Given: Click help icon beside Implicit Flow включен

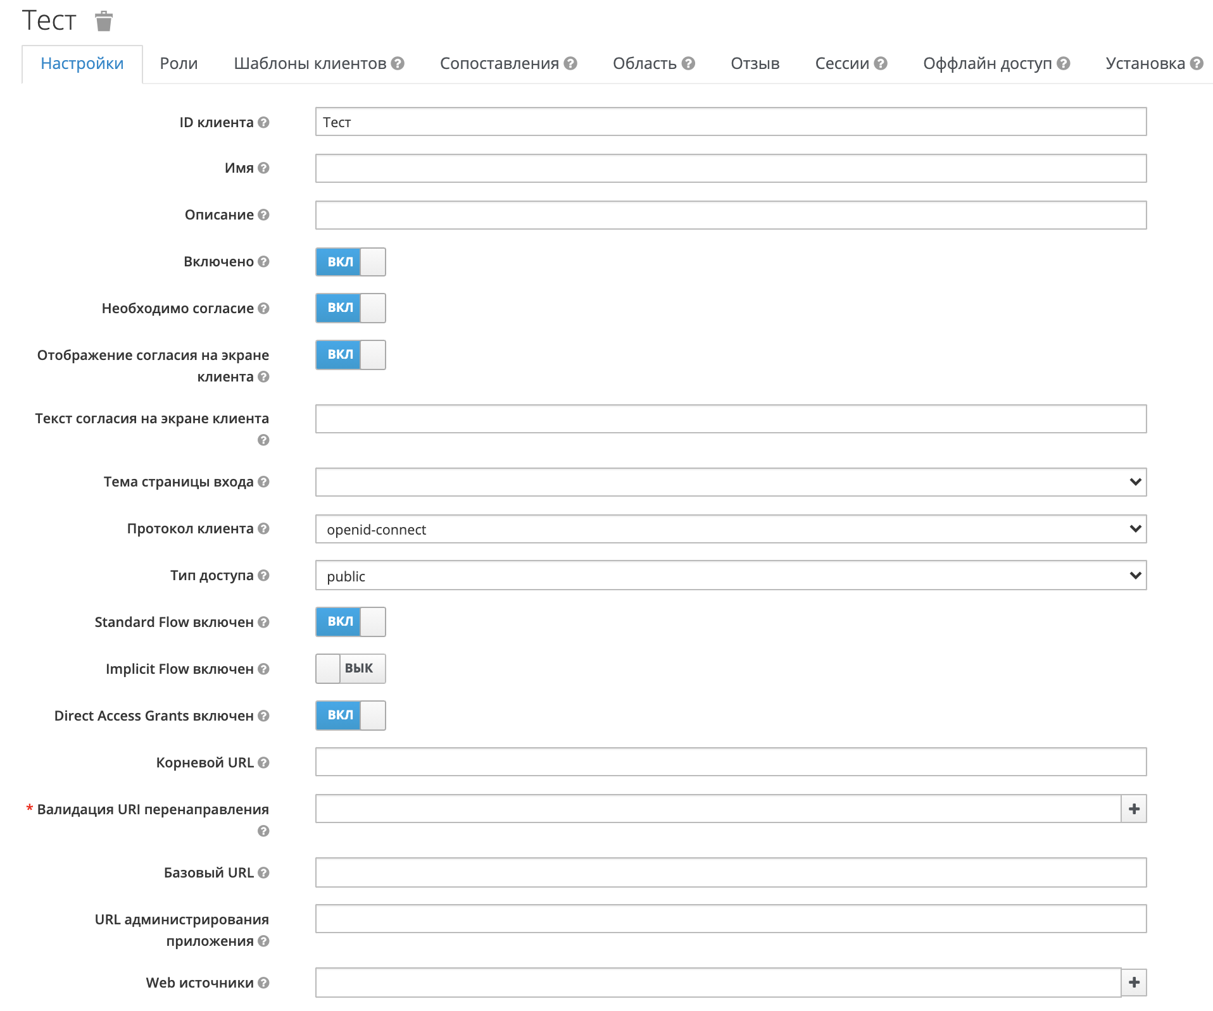Looking at the screenshot, I should tap(264, 669).
